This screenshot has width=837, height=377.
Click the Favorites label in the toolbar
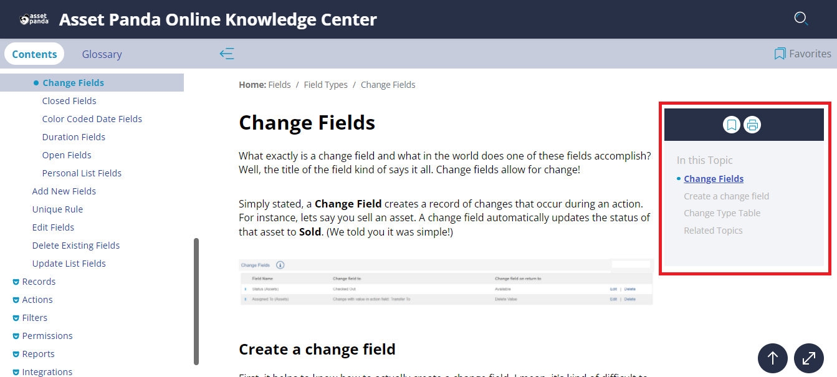(810, 54)
